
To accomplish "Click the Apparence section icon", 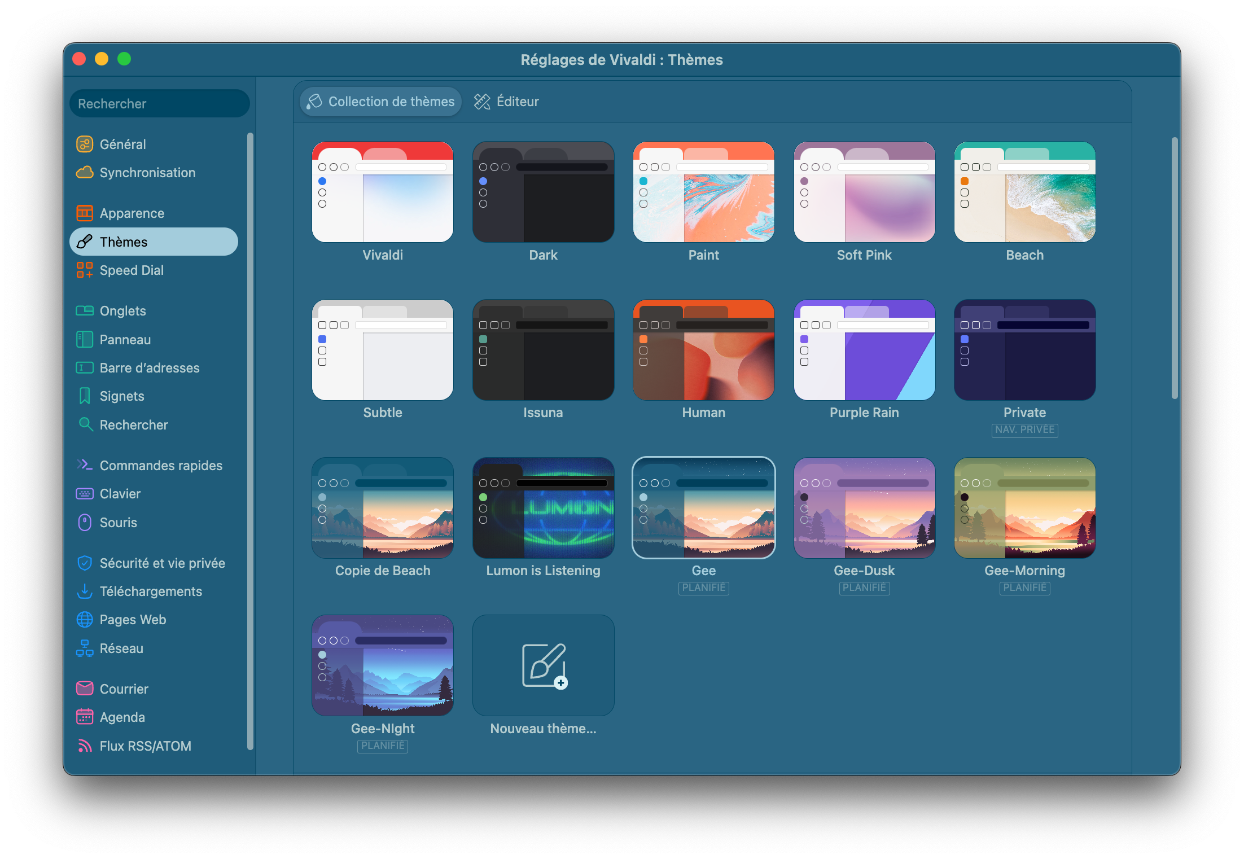I will pos(85,213).
